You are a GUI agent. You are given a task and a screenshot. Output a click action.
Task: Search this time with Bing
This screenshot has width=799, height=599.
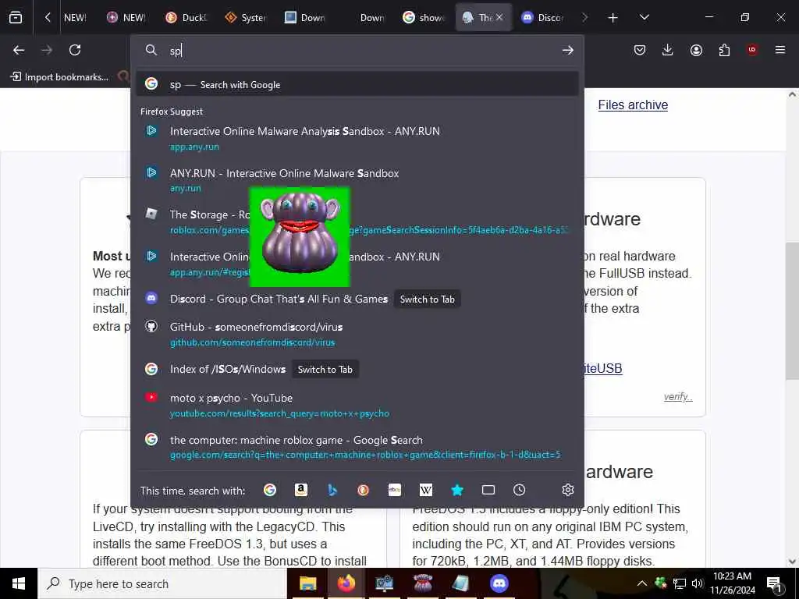point(332,490)
